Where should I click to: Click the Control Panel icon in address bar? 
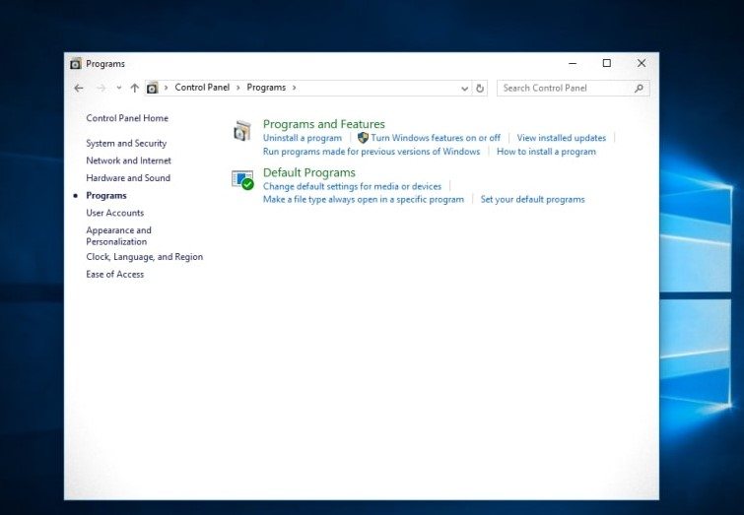click(153, 88)
